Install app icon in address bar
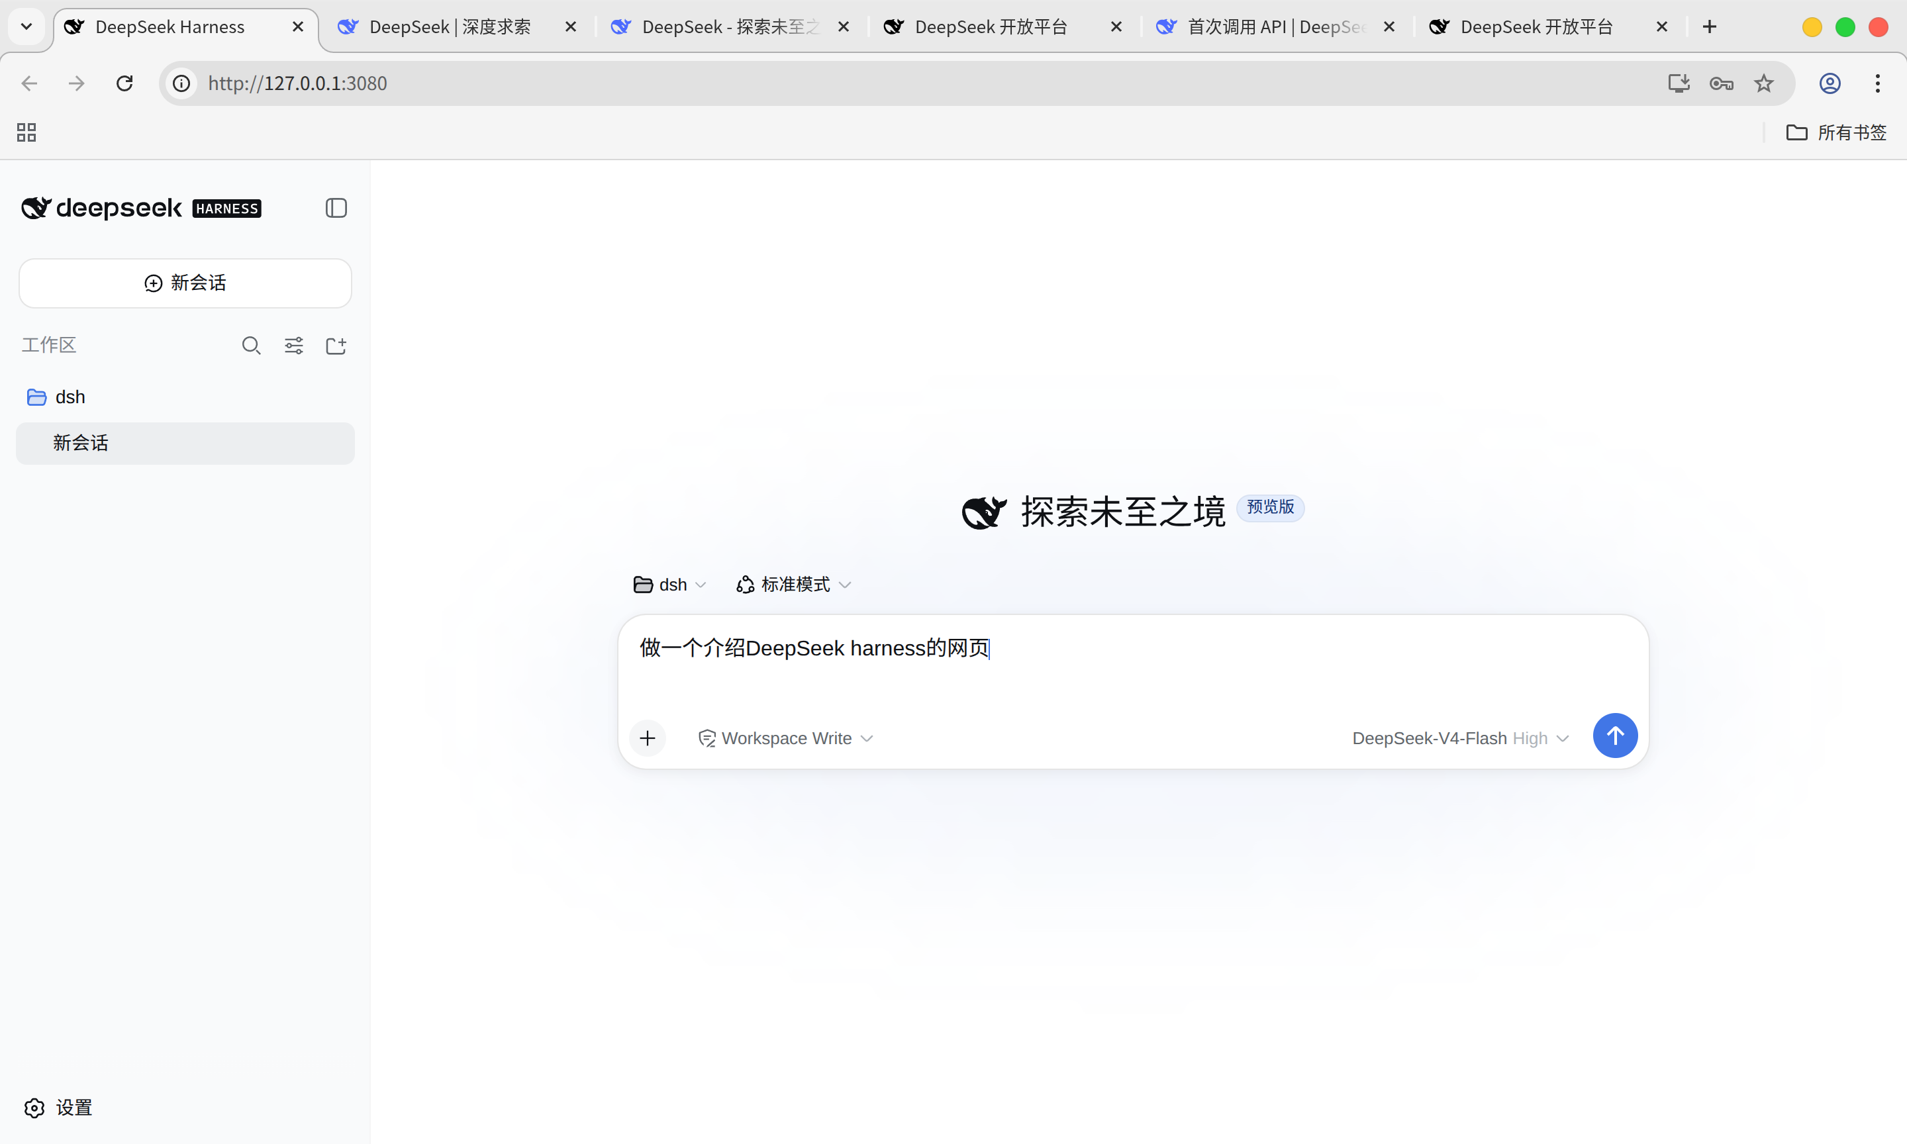This screenshot has width=1907, height=1144. 1678,83
